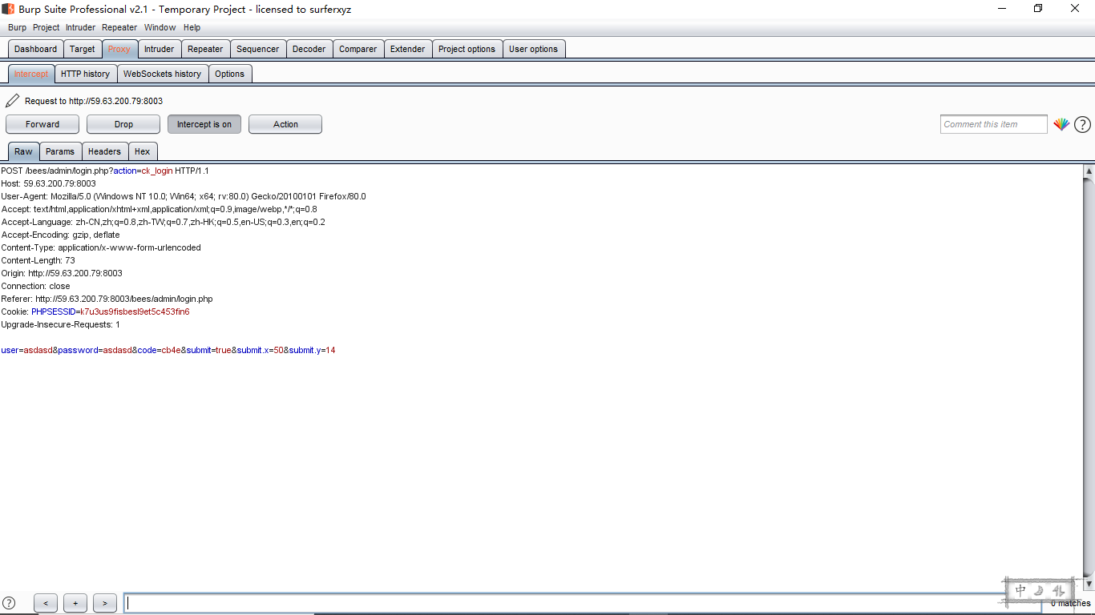The width and height of the screenshot is (1095, 615).
Task: Drop the intercepted request
Action: pos(123,124)
